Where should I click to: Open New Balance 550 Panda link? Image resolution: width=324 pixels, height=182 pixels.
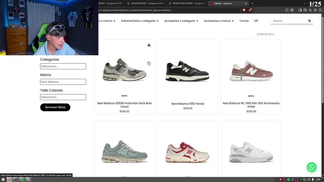click(x=188, y=104)
